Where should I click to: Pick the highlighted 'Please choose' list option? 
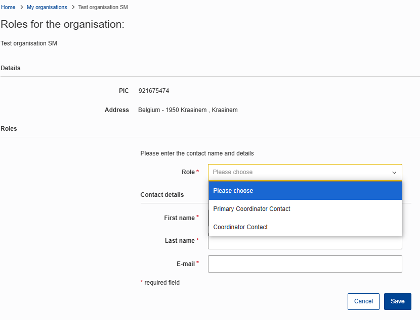coord(233,191)
